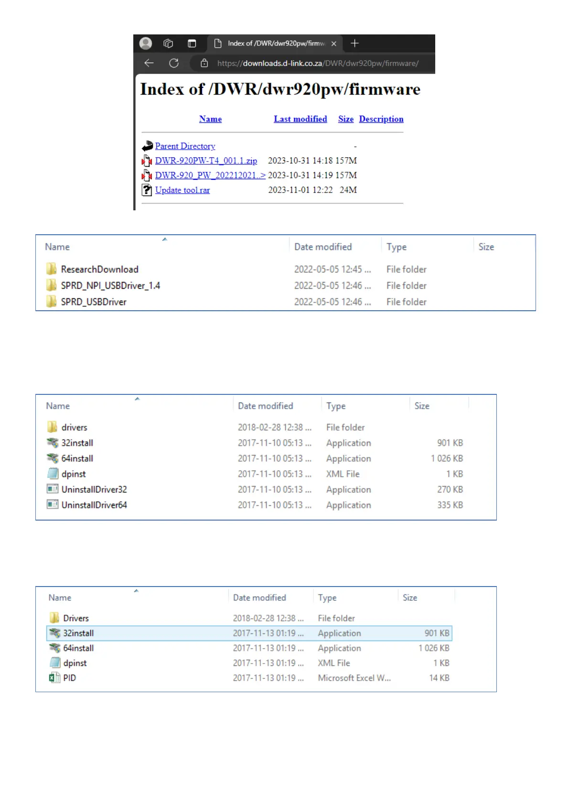Click DWR-920PW-T4_001.1.zip archive icon
The height and width of the screenshot is (805, 569).
click(147, 161)
